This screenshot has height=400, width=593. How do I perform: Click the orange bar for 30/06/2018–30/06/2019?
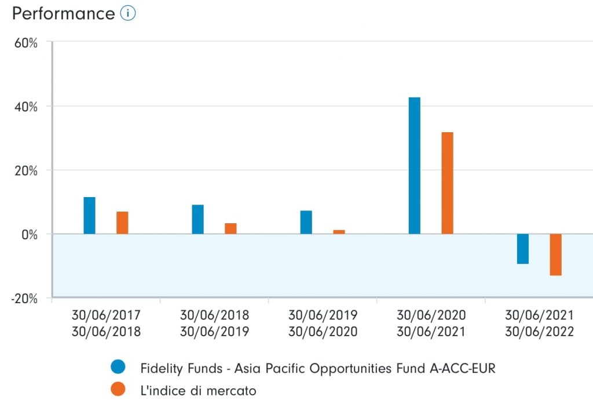click(230, 228)
